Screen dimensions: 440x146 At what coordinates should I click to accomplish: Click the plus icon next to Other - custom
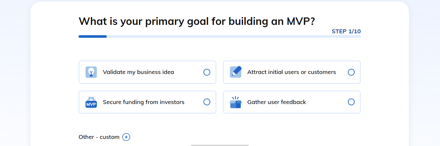[x=126, y=137]
